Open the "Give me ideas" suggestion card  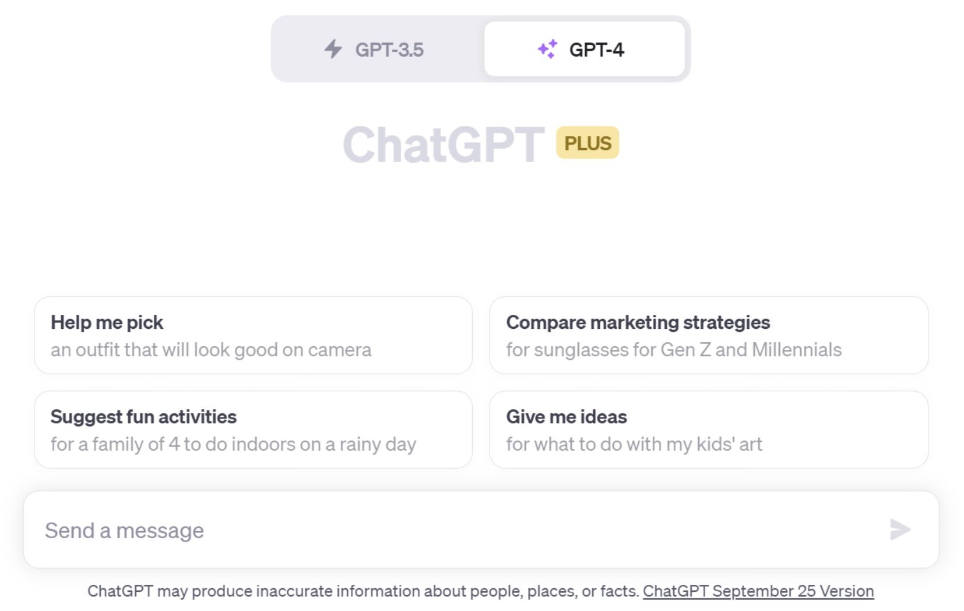click(709, 430)
